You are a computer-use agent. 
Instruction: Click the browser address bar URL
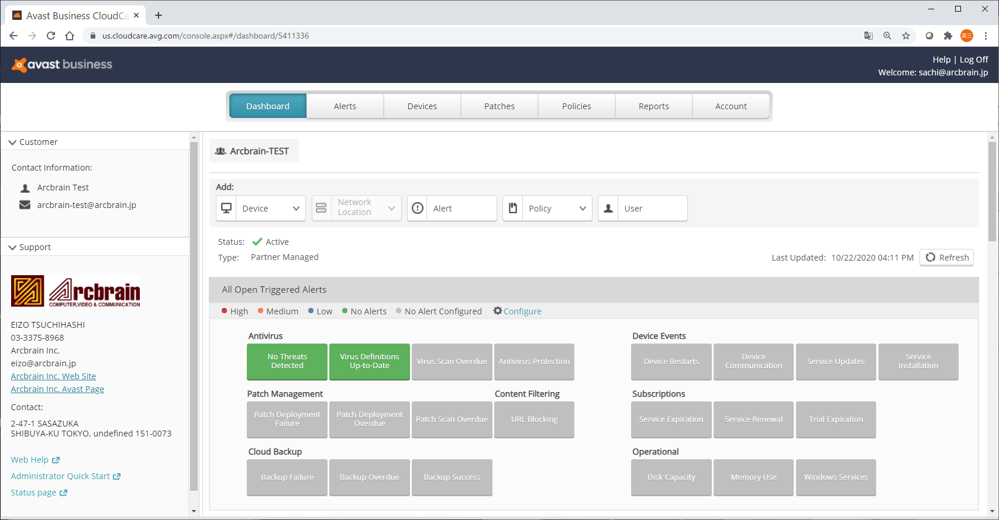tap(206, 36)
